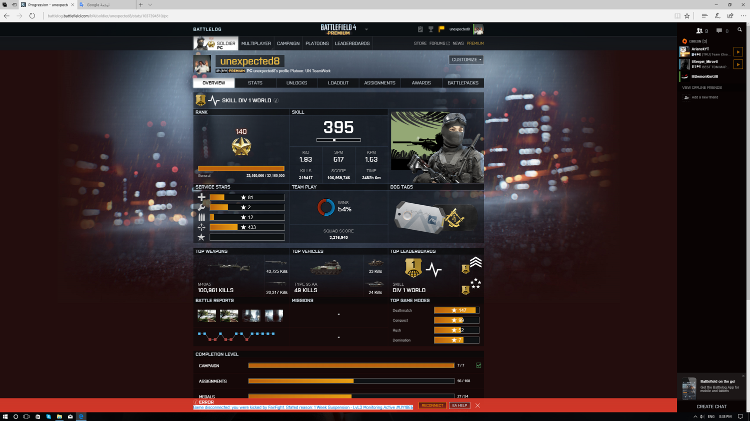Switch to the Awards tab
This screenshot has height=421, width=750.
(x=421, y=83)
